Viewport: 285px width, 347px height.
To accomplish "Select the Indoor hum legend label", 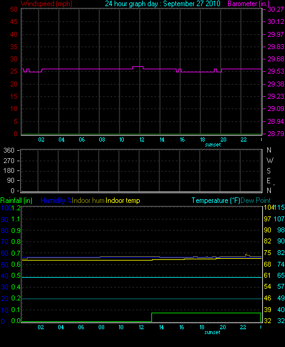I will click(x=88, y=200).
